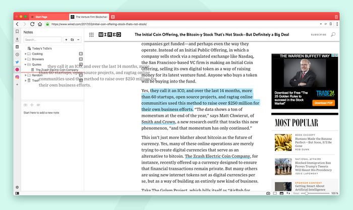
Task: Open the Instagram web panel
Action: pos(17,77)
